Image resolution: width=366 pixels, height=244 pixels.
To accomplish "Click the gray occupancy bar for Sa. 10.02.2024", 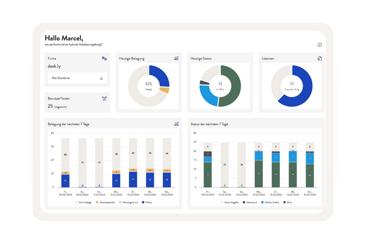I will [82, 162].
